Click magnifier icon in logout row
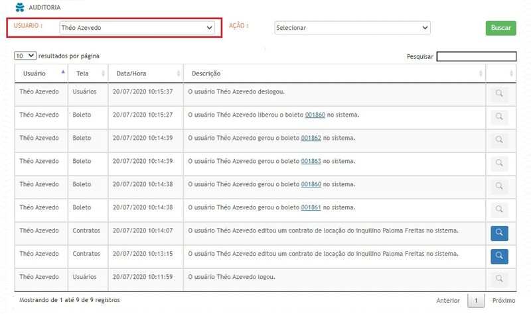 point(499,94)
